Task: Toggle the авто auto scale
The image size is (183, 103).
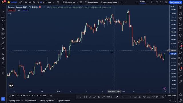Action: click(x=174, y=96)
